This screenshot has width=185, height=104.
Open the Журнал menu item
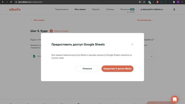(96, 9)
